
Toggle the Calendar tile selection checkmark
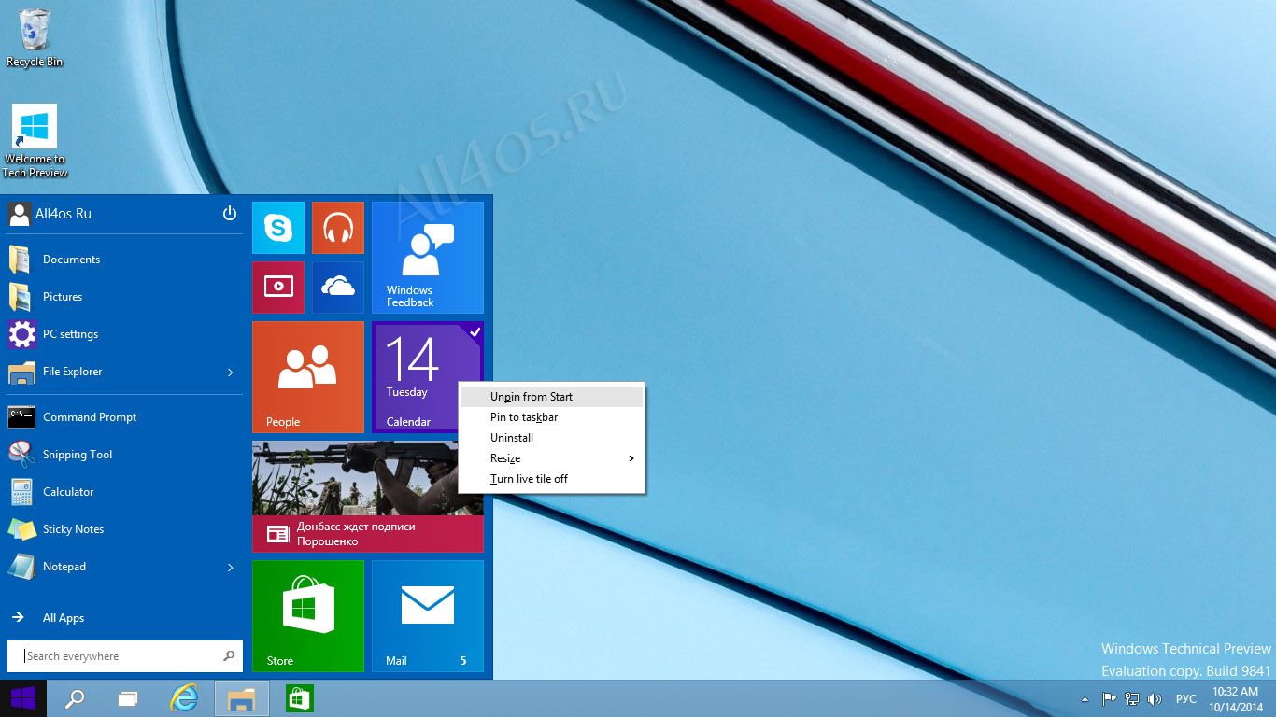[x=475, y=331]
